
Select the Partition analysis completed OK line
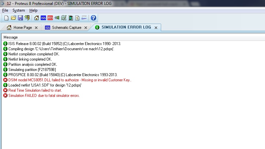point(33,64)
